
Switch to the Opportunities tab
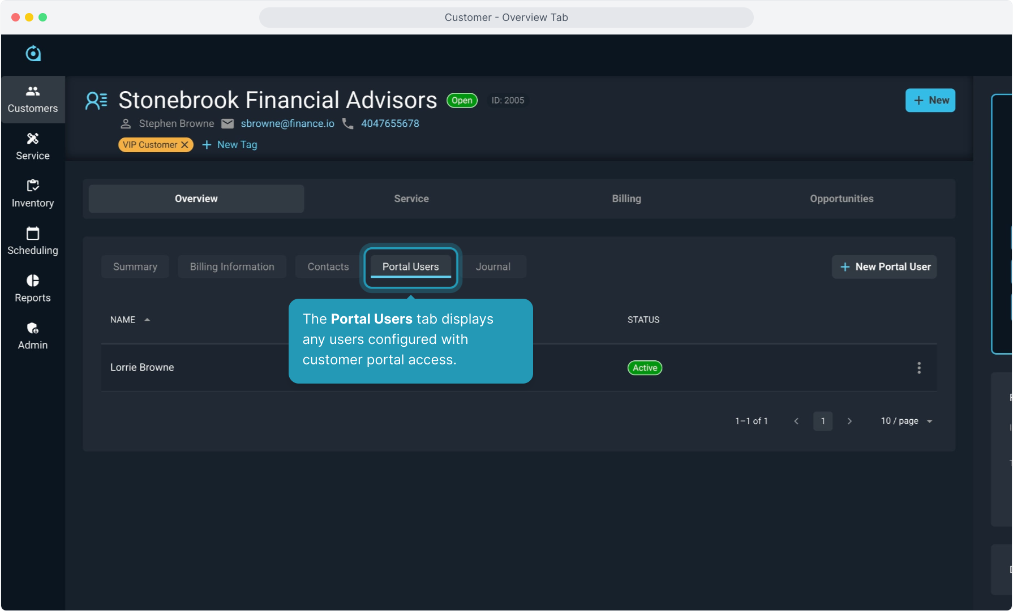click(x=842, y=199)
